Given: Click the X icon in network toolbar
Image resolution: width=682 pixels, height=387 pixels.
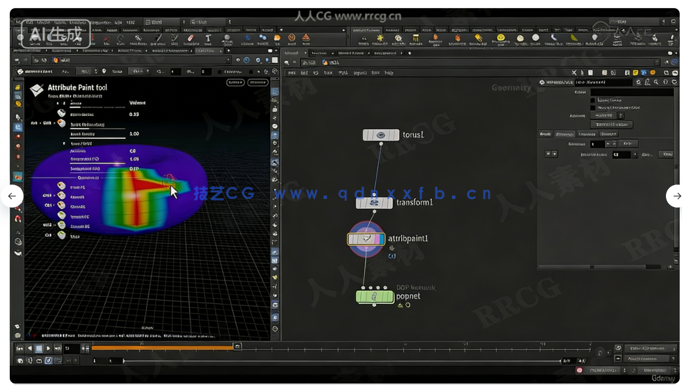Looking at the screenshot, I should click(x=574, y=73).
